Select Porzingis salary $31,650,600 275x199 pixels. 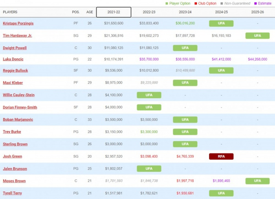pos(114,23)
